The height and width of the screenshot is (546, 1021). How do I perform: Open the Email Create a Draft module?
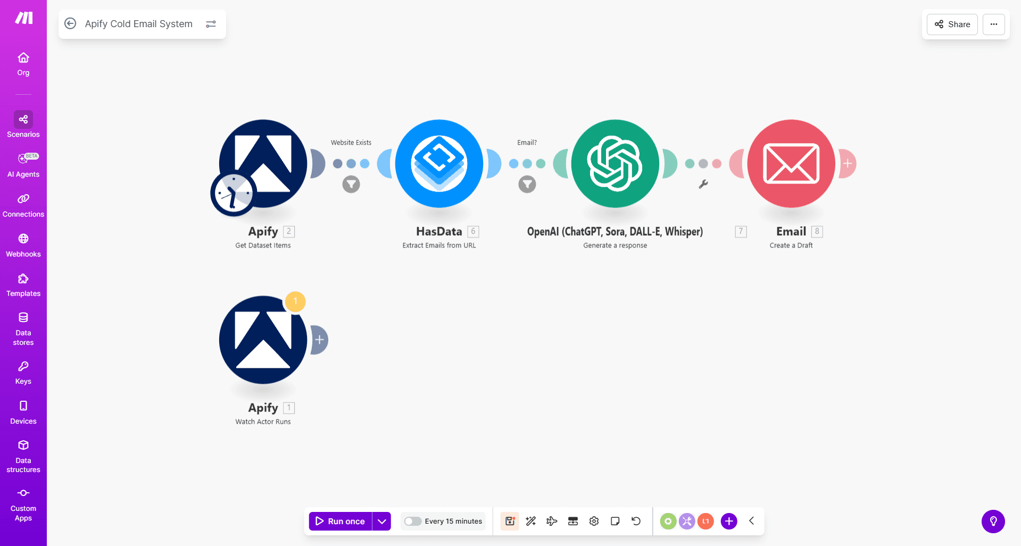tap(792, 163)
